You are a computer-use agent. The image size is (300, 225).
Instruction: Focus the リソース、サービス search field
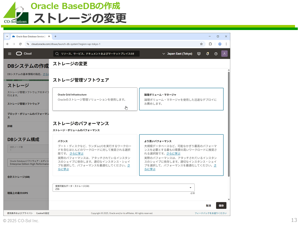(97, 54)
